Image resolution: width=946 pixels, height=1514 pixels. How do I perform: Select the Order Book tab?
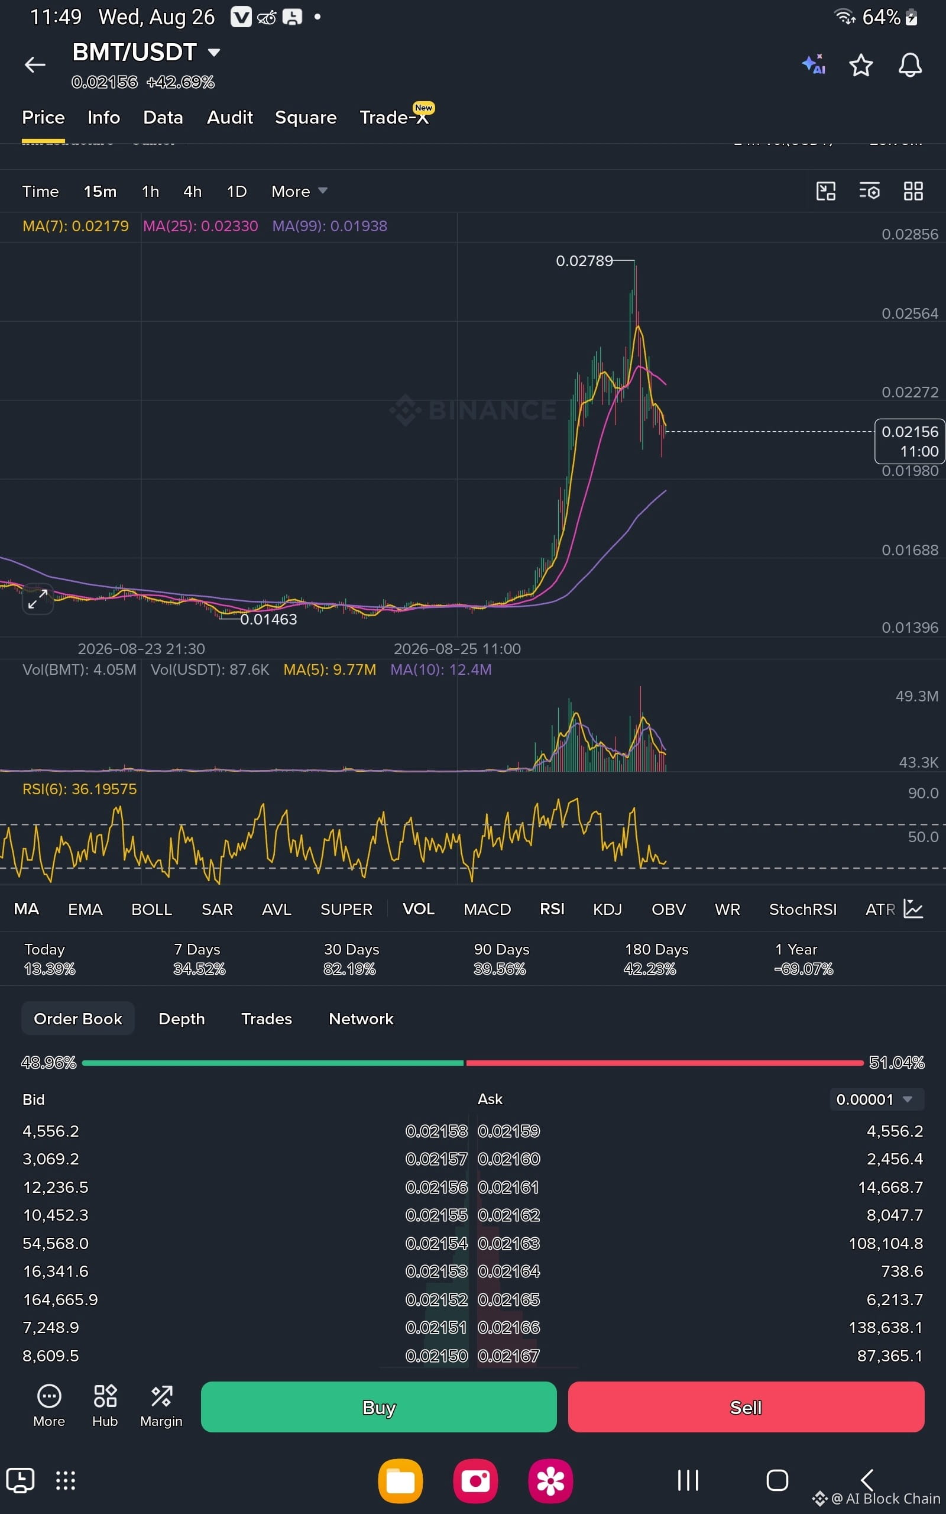[77, 1018]
